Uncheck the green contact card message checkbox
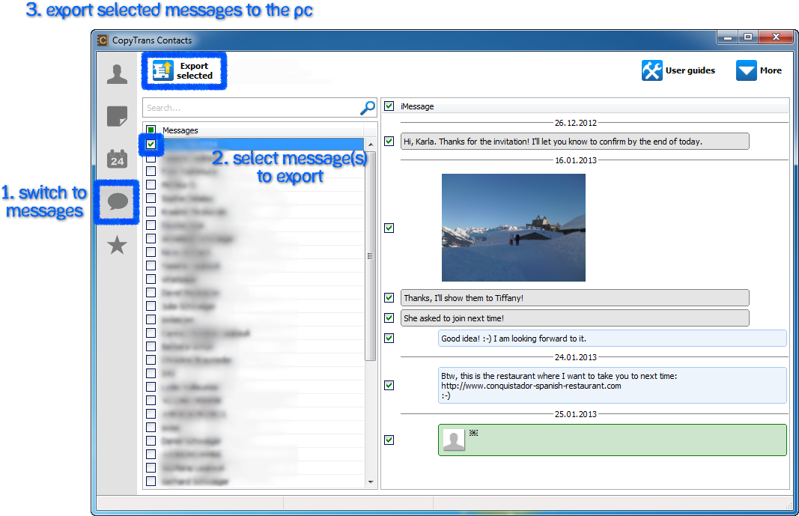This screenshot has width=799, height=516. tap(389, 440)
